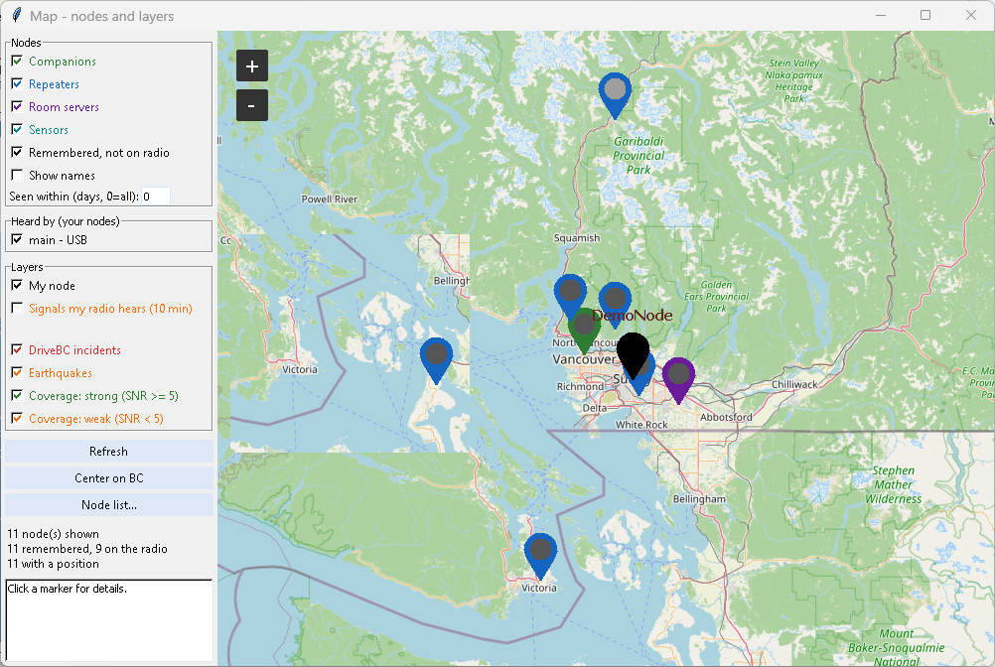This screenshot has width=995, height=667.
Task: Uncheck the Repeaters checkbox
Action: click(17, 83)
